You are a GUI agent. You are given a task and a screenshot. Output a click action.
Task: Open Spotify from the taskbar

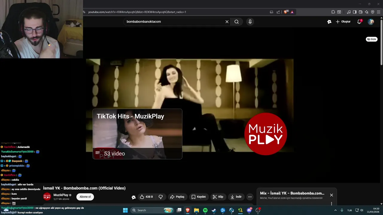[x=205, y=210]
